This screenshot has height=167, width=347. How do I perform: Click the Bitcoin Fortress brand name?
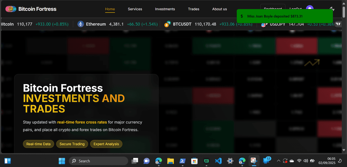coord(37,9)
